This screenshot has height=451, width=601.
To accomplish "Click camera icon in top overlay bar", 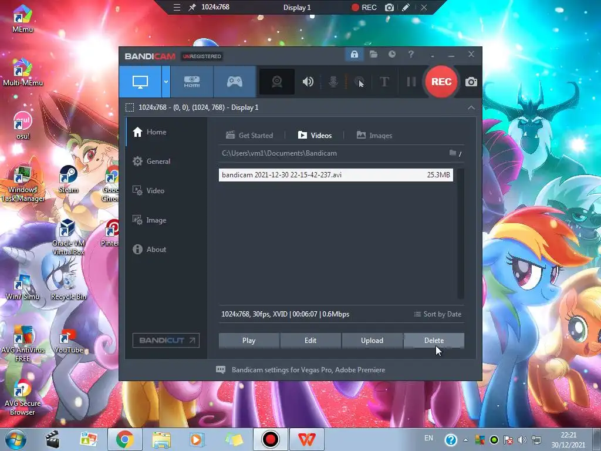I will coord(390,7).
